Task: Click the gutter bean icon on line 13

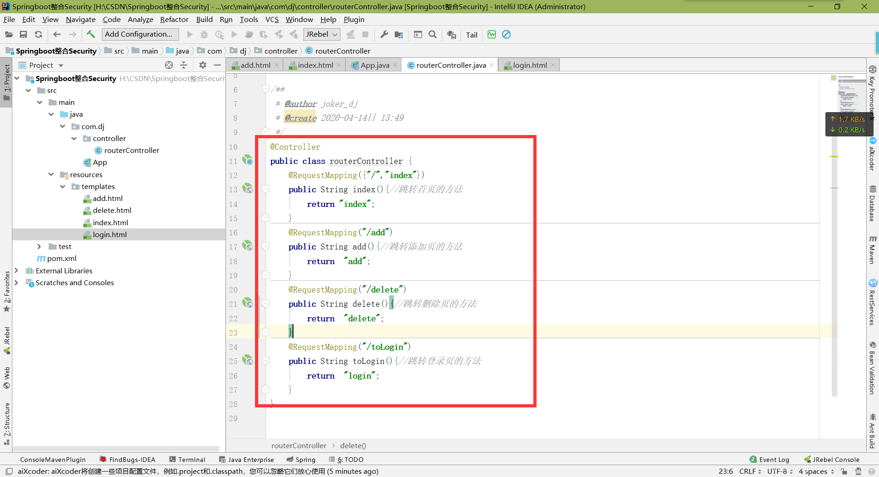Action: point(247,189)
